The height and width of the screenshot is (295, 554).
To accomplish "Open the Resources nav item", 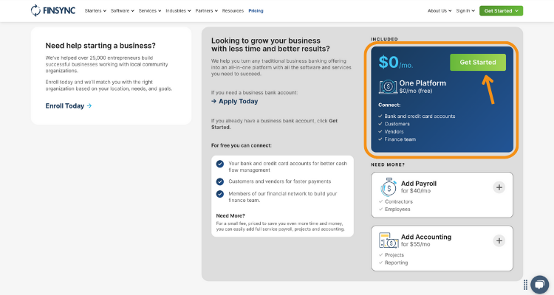I will coord(233,11).
